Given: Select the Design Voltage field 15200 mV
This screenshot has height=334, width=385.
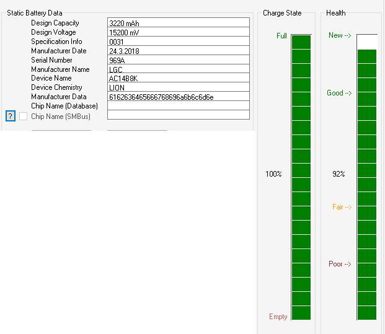Looking at the screenshot, I should coord(179,32).
